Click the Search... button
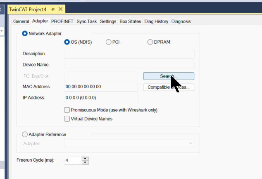This screenshot has width=262, height=179. [169, 76]
